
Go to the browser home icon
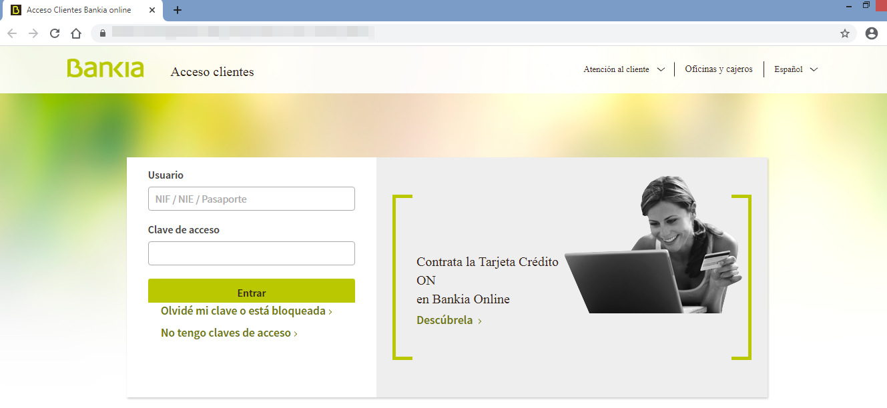click(x=76, y=33)
